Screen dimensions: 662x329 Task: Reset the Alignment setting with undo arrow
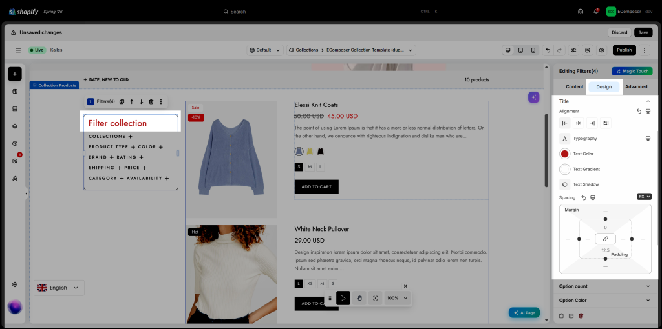pos(639,111)
